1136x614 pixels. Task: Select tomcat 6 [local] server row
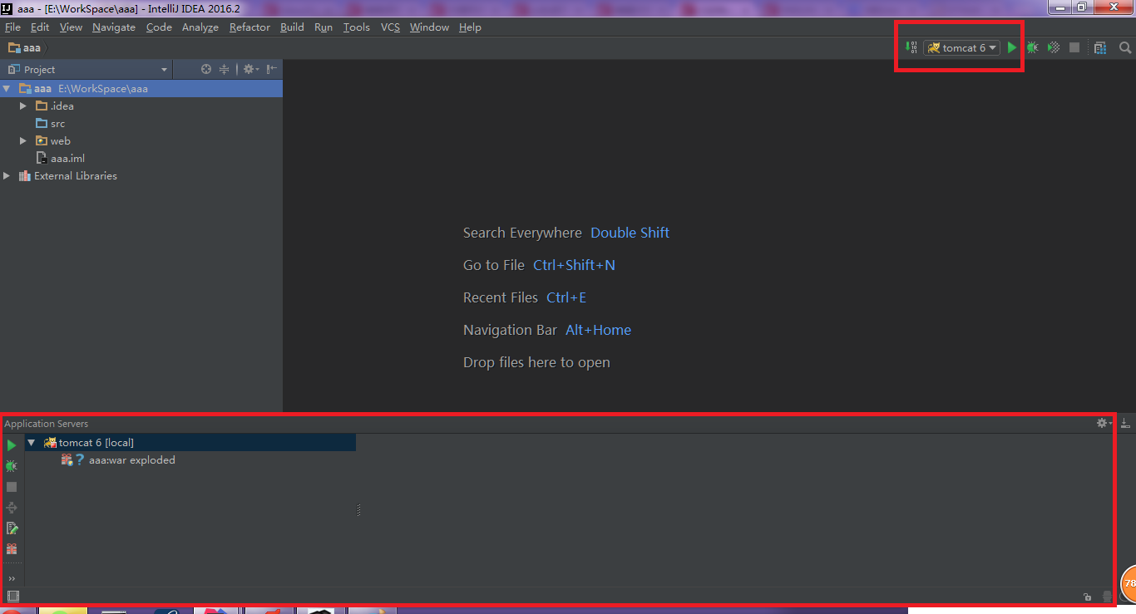point(190,442)
